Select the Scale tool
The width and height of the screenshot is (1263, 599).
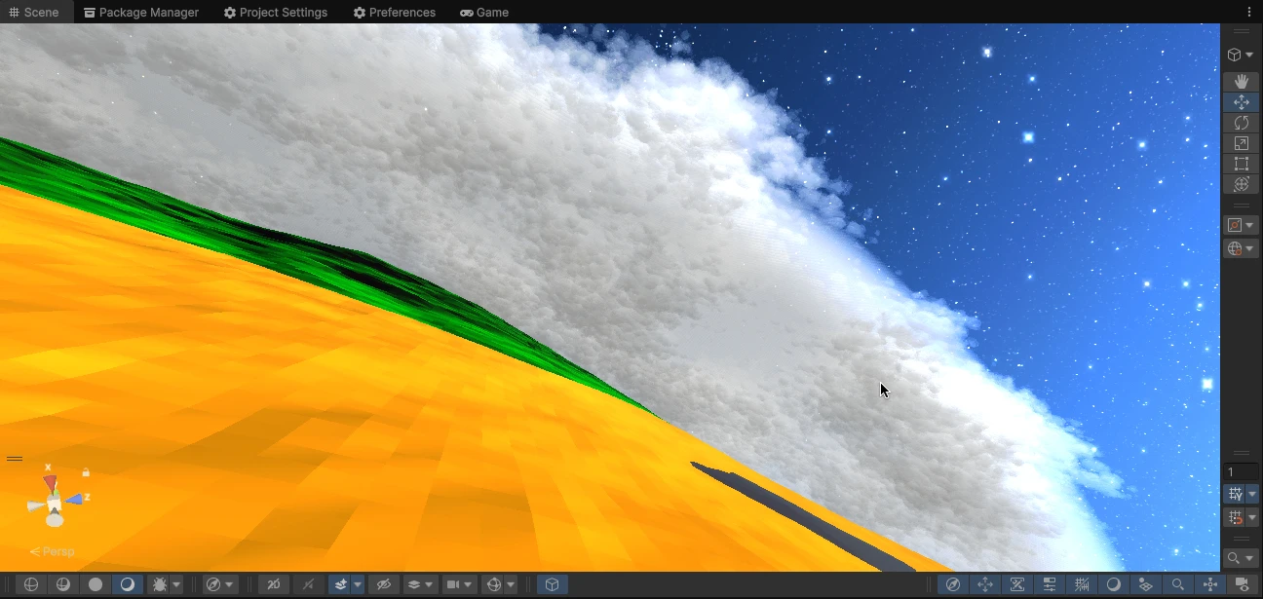tap(1241, 143)
